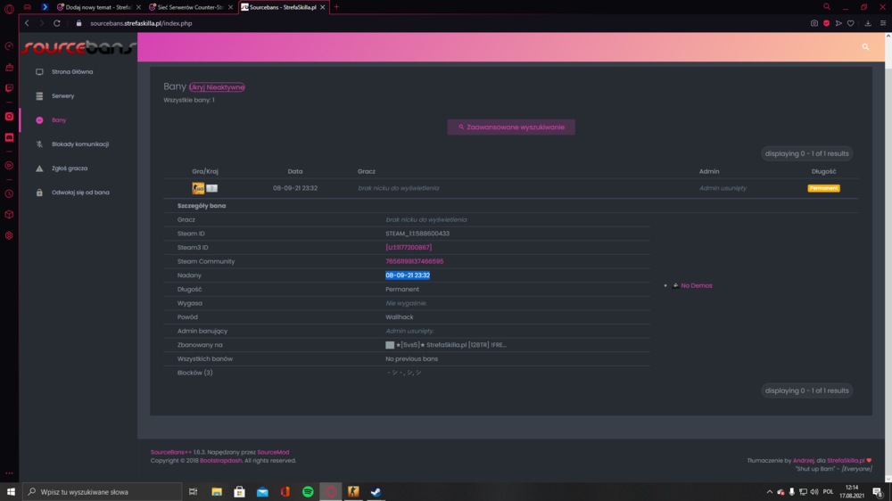
Task: Open the Opera GX main menu logo
Action: (x=9, y=9)
